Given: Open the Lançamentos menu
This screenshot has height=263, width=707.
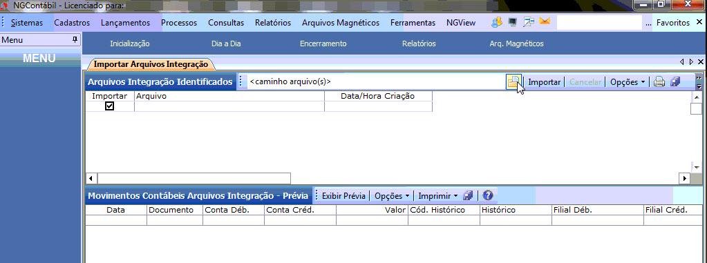Looking at the screenshot, I should point(125,23).
